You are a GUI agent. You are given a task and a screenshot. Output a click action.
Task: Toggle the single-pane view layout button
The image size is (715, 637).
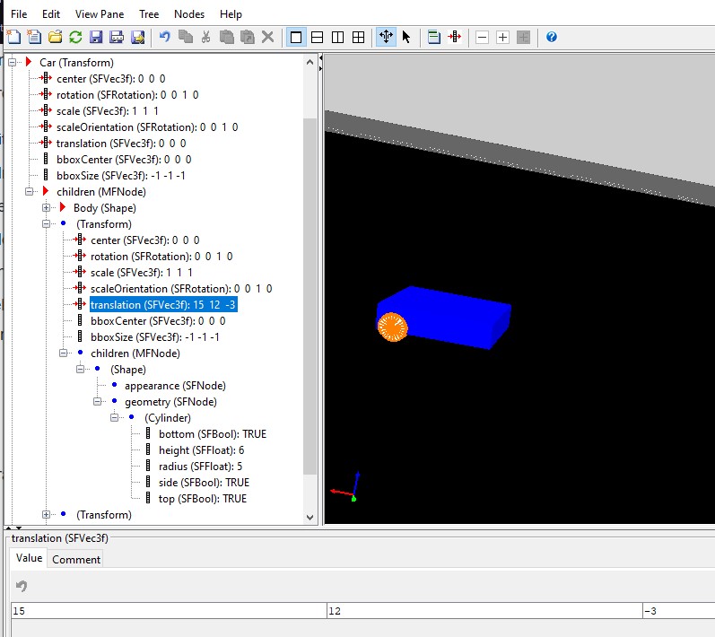(295, 37)
